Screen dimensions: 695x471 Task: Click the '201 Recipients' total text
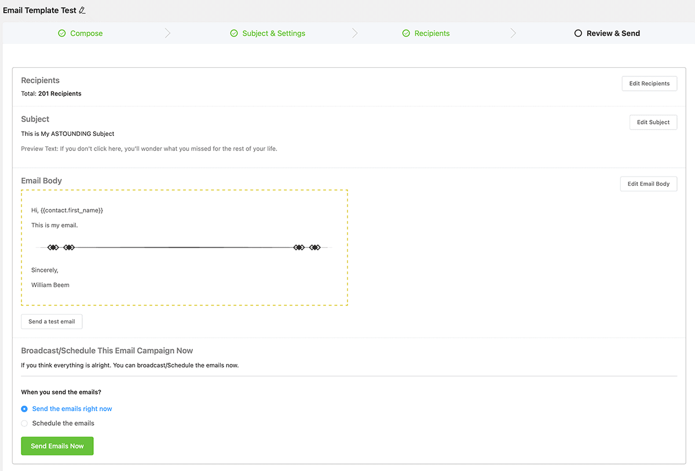tap(60, 94)
